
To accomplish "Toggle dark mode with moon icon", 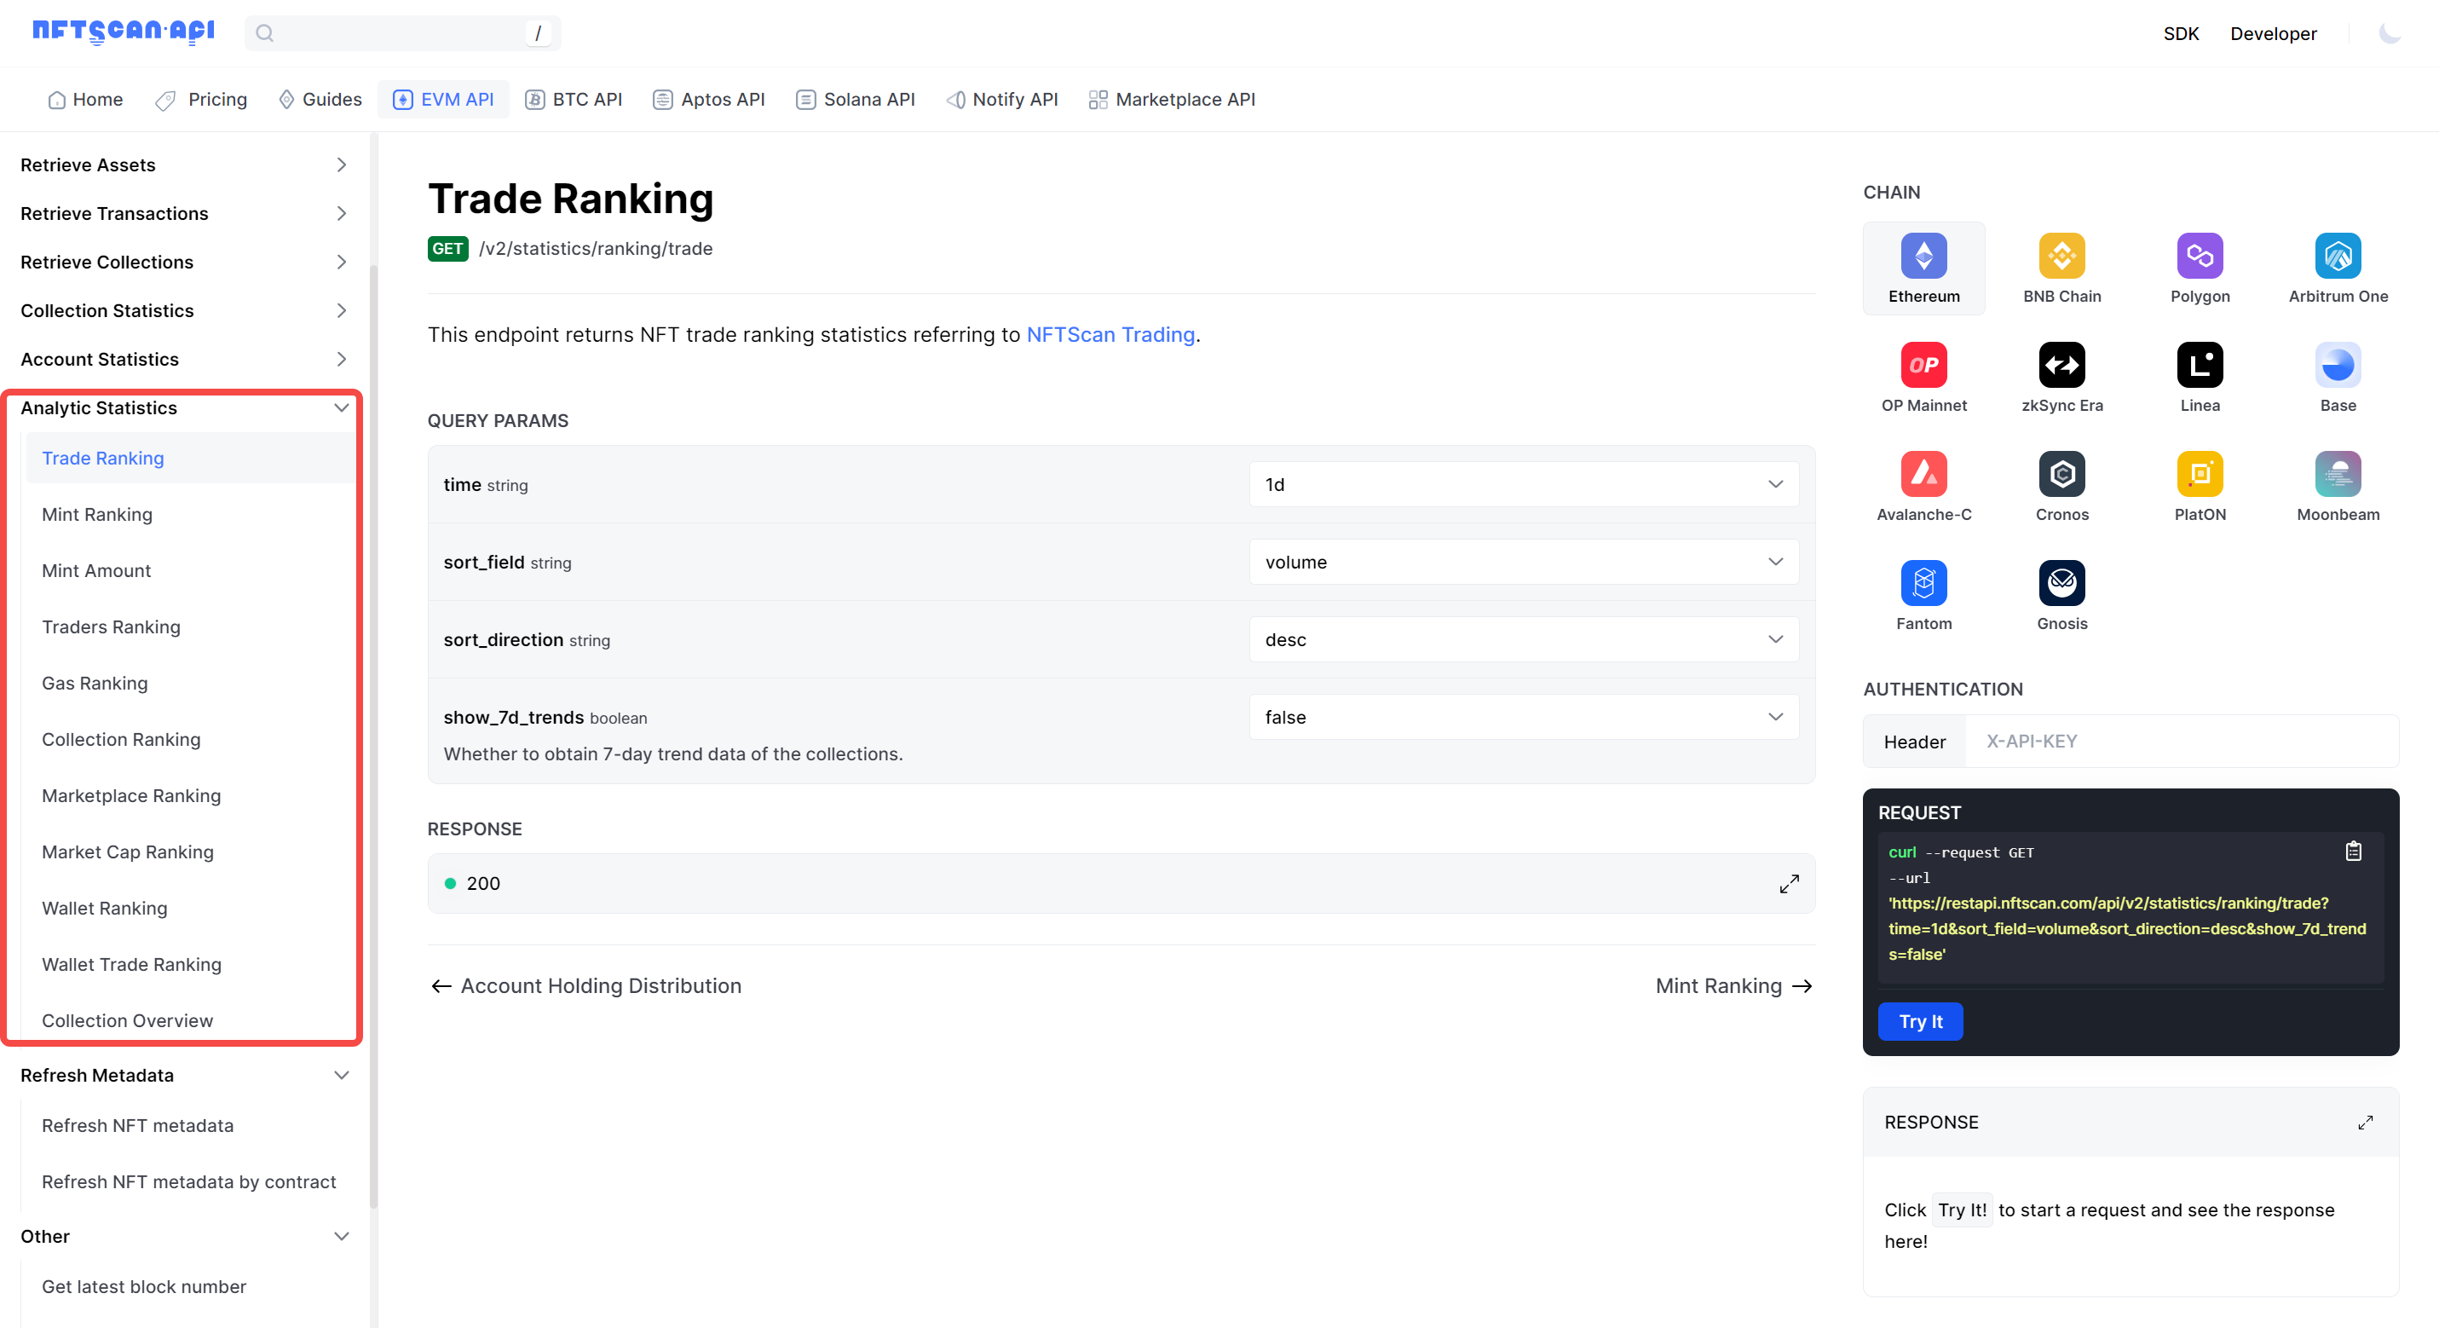I will [2389, 34].
